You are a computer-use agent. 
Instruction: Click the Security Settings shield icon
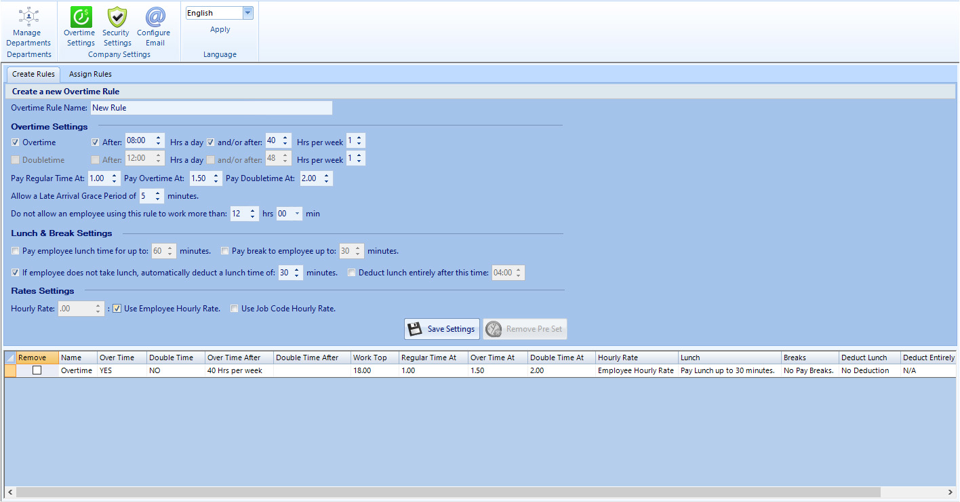click(117, 16)
